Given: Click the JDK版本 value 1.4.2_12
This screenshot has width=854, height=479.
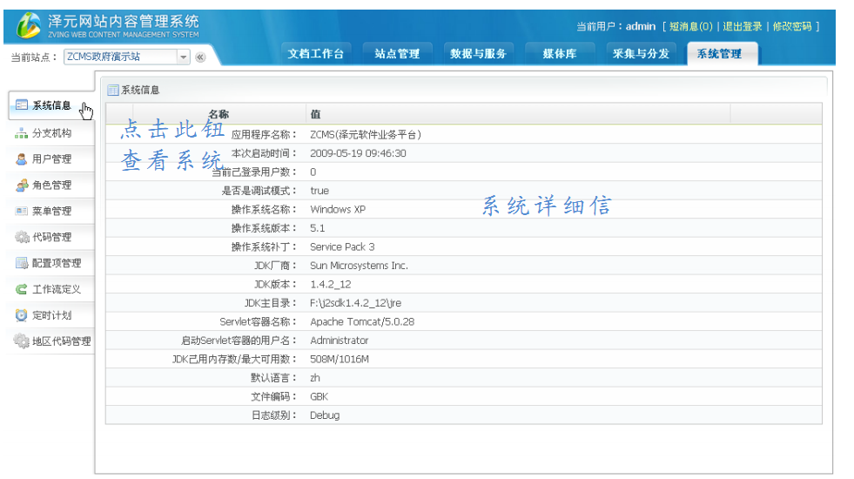Looking at the screenshot, I should (x=330, y=285).
